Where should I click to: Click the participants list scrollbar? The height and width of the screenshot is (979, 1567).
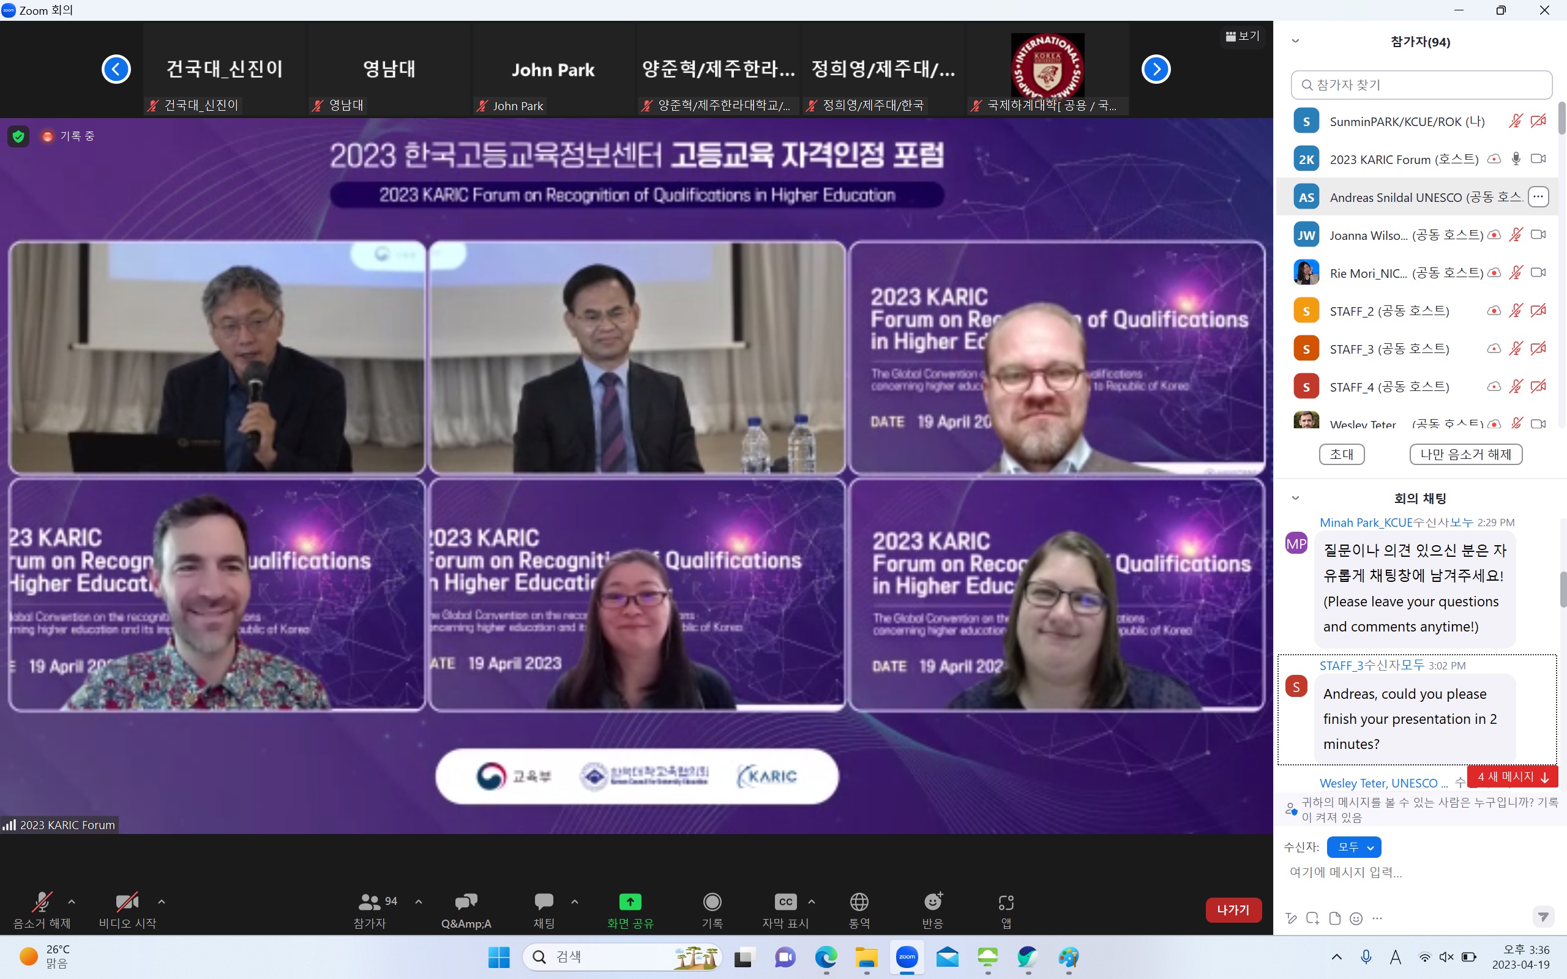click(1562, 118)
